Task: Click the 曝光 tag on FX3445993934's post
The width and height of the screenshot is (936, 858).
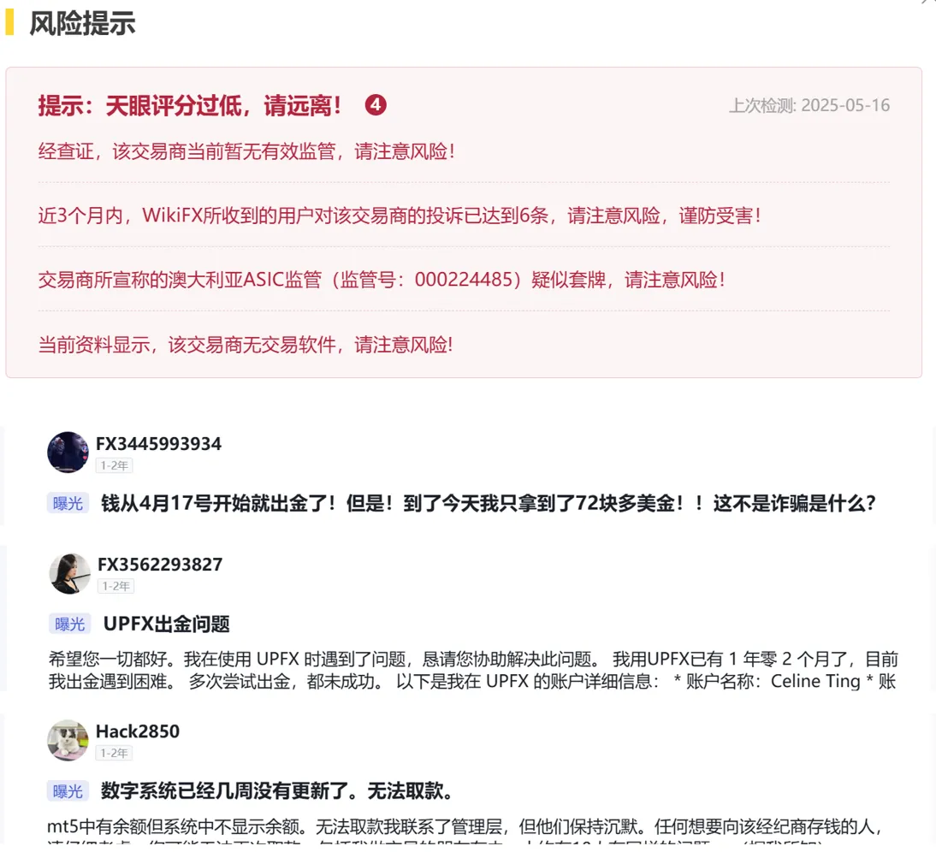Action: pyautogui.click(x=68, y=503)
